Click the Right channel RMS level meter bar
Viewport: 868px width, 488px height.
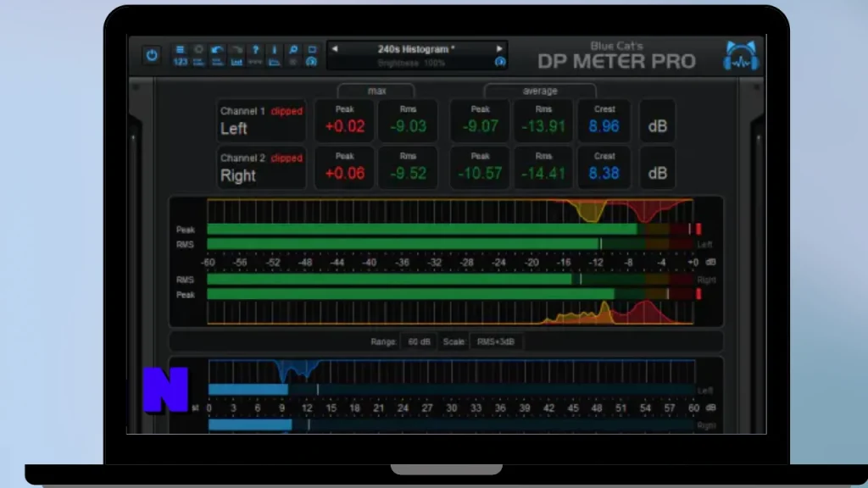click(450, 280)
